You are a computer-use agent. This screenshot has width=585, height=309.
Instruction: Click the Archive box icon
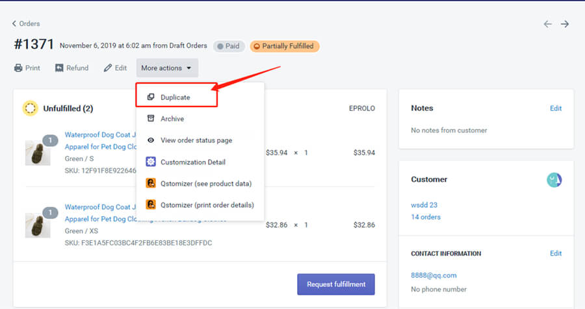(x=151, y=119)
